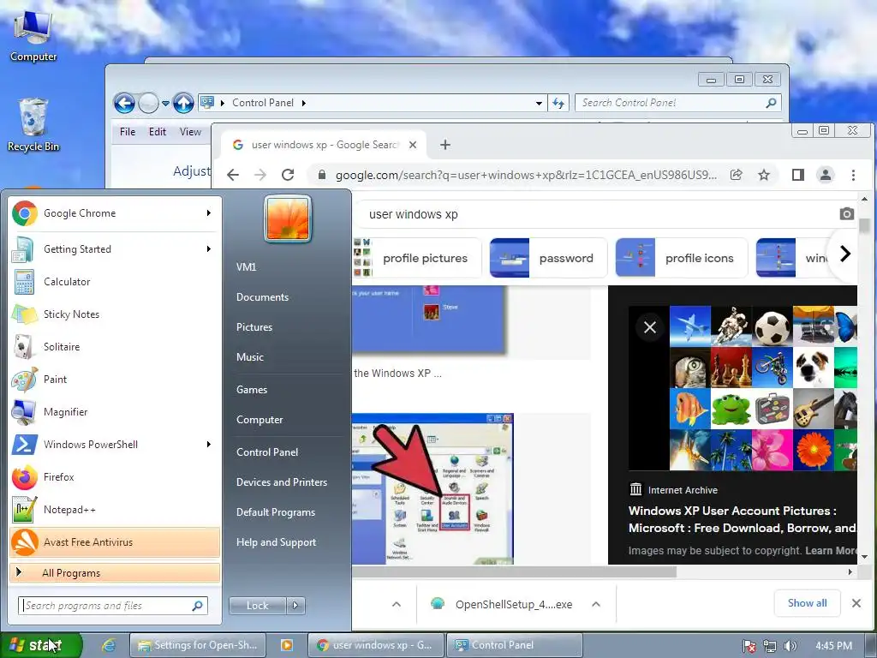This screenshot has width=877, height=658.
Task: Open Devices and Printers in the start menu
Action: click(x=282, y=482)
